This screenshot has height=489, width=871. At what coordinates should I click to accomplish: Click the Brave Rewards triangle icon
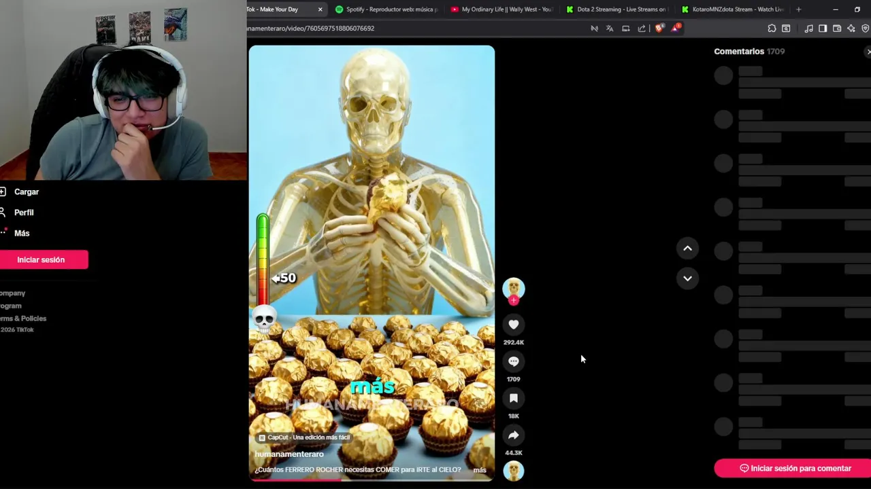pyautogui.click(x=676, y=29)
